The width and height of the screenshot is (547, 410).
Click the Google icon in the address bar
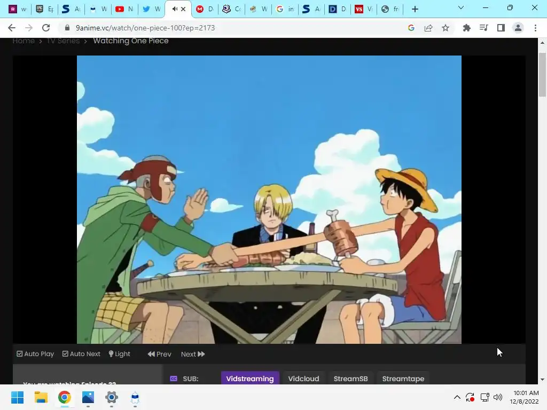pos(411,28)
